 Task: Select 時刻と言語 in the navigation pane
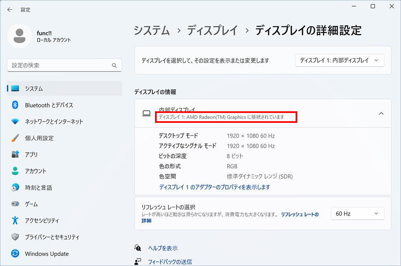tap(39, 187)
